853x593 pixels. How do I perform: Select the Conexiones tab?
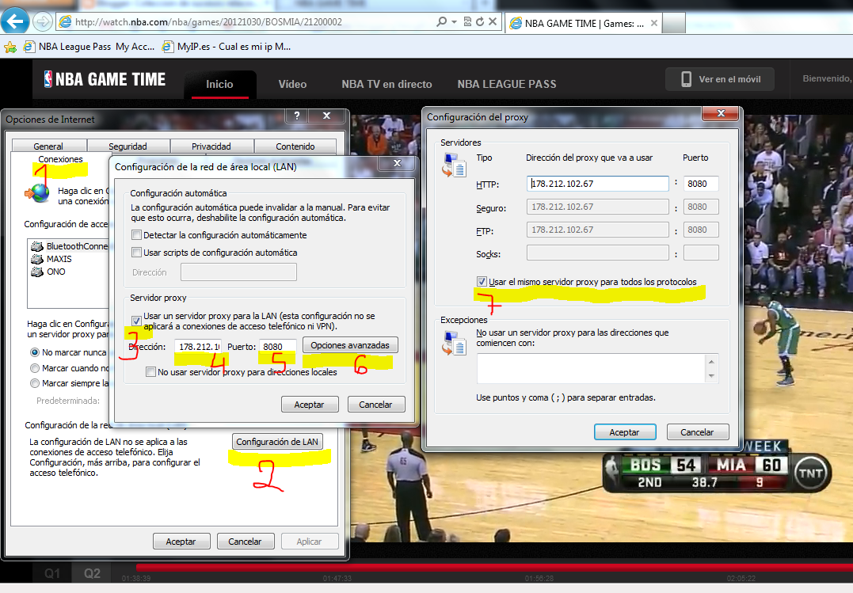pos(60,159)
